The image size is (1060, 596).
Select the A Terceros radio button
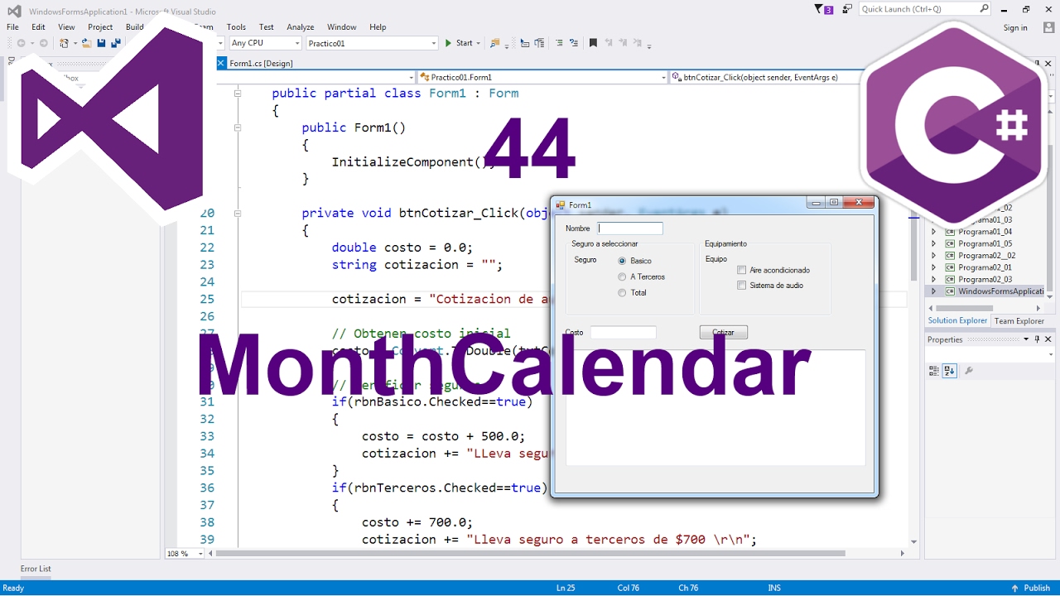coord(622,276)
